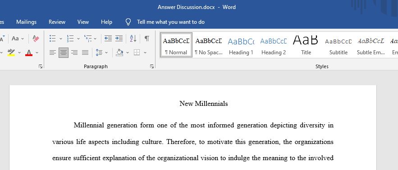This screenshot has height=170, width=398.
Task: Click the Shading paint bucket icon
Action: (119, 52)
